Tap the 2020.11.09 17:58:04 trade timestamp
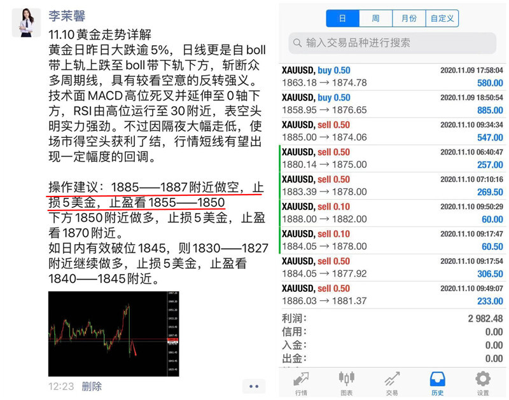Image resolution: width=509 pixels, height=400 pixels. (x=471, y=70)
